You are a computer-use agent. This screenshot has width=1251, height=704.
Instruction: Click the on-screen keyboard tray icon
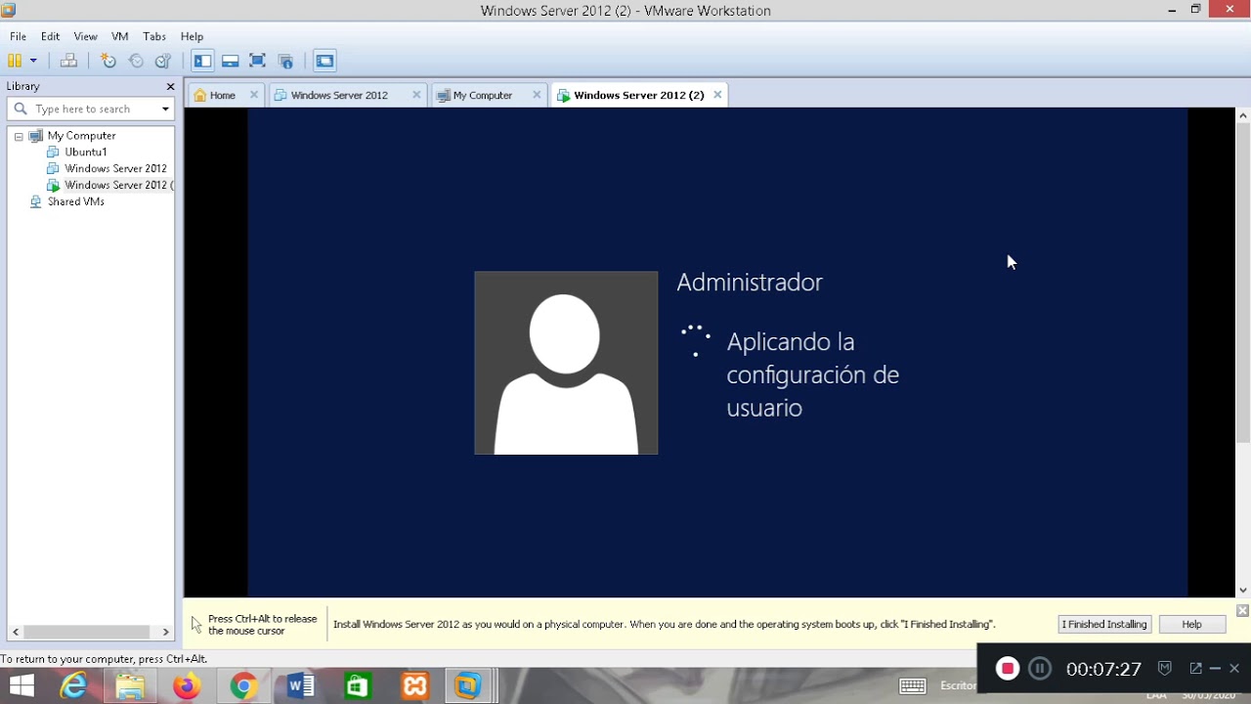[x=913, y=685]
